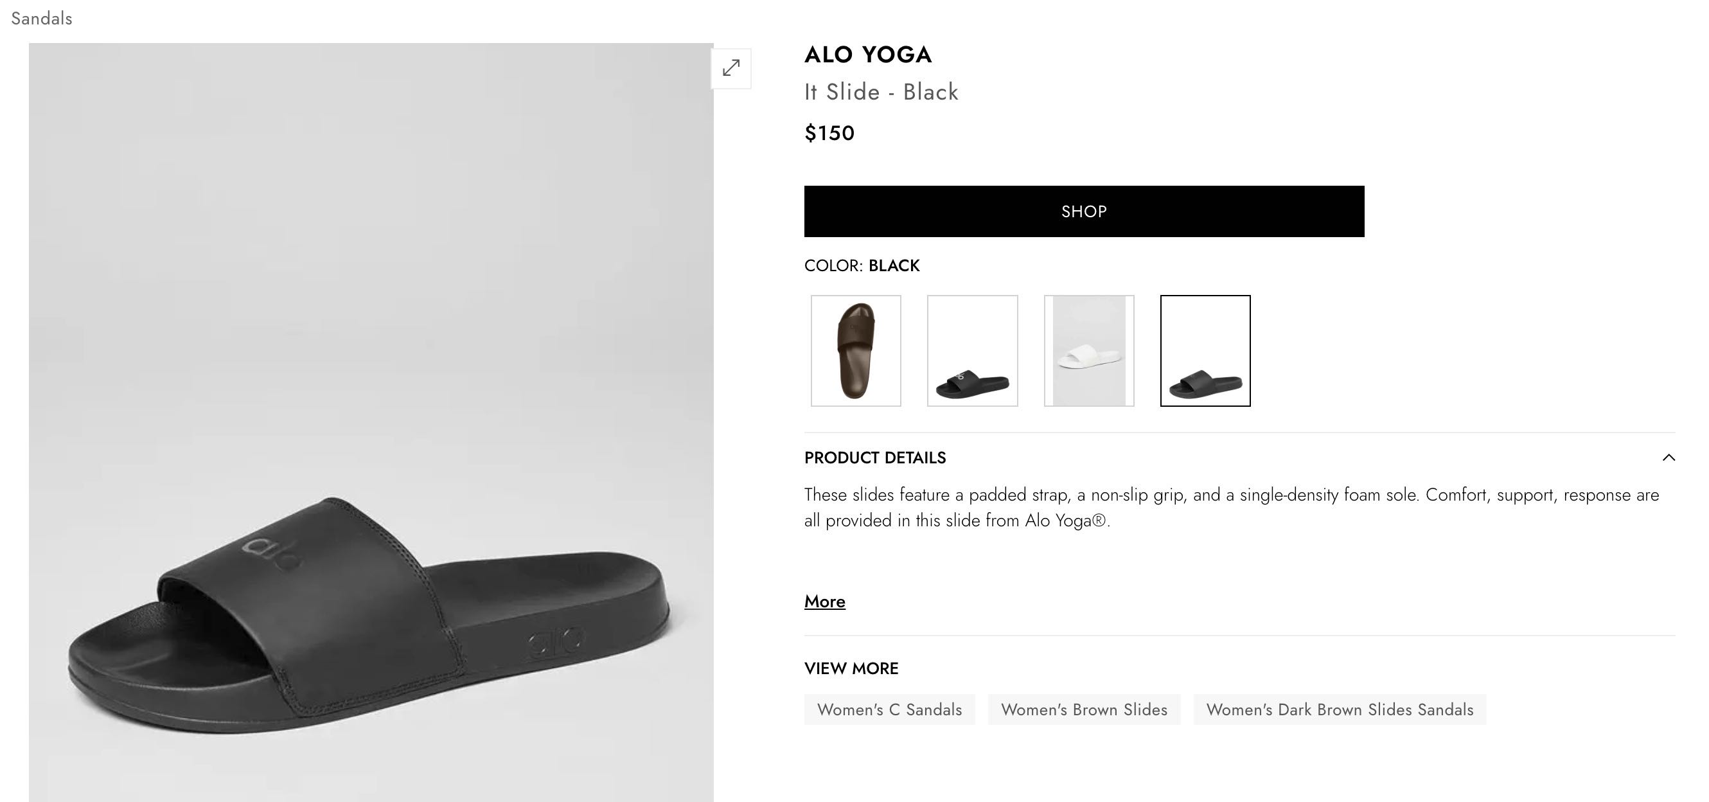Expand the product image to fullscreen

(x=731, y=67)
